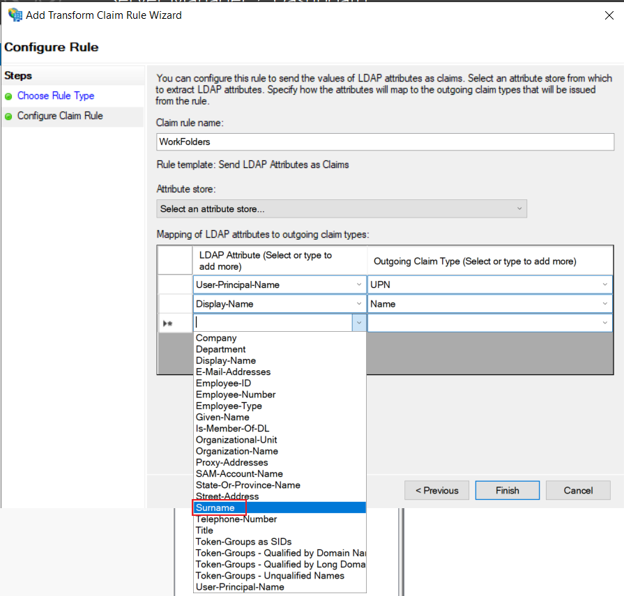
Task: Expand the User-Principal-Name LDAP attribute dropdown arrow
Action: click(x=358, y=284)
